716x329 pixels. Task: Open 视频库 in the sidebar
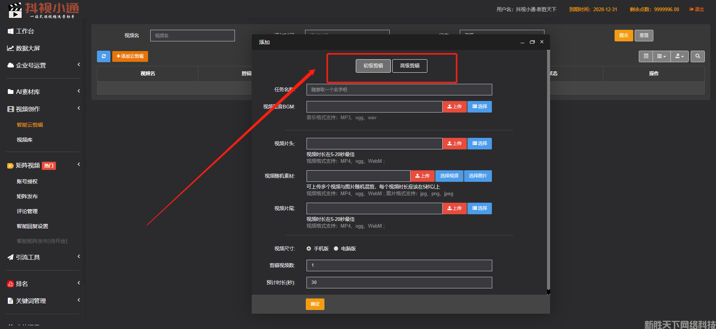pos(25,140)
